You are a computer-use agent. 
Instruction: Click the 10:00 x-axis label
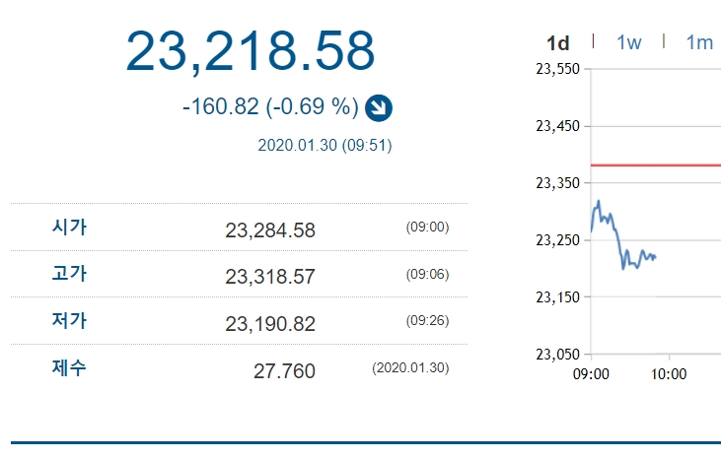click(670, 373)
